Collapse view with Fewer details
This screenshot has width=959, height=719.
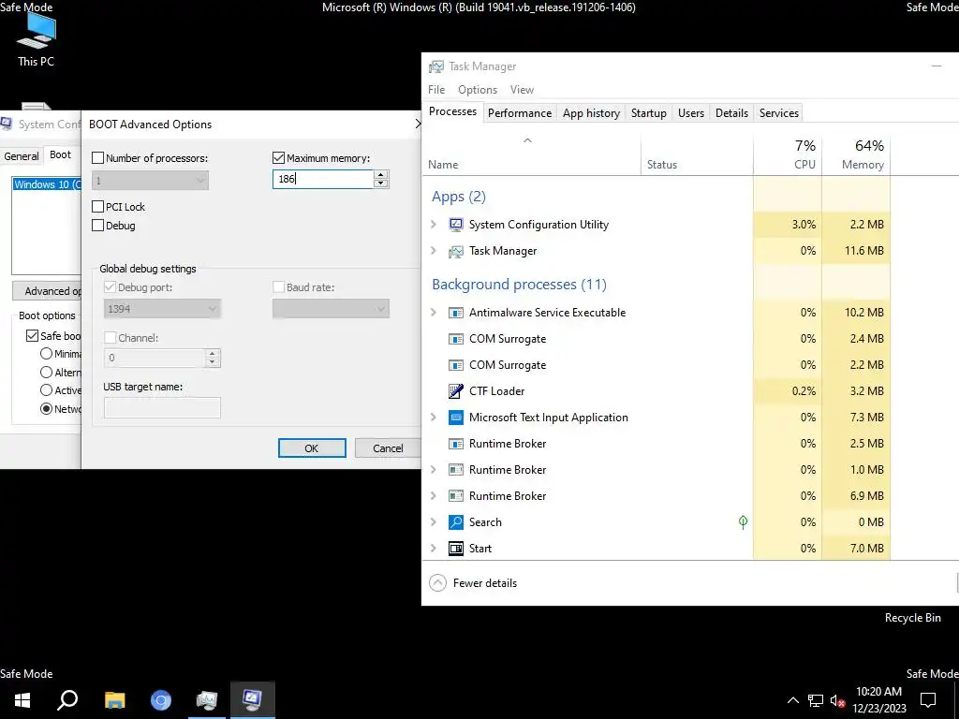coord(473,582)
